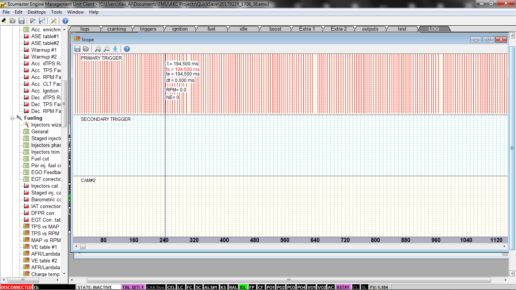Click the Scope horizontal scrollbar thumb
The width and height of the screenshot is (516, 290).
tap(83, 247)
